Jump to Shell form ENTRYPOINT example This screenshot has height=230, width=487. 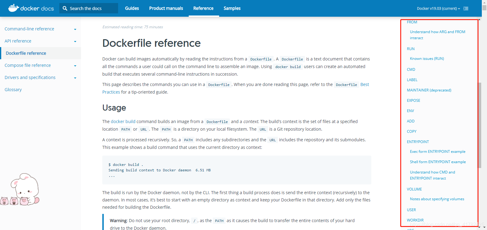(x=438, y=162)
